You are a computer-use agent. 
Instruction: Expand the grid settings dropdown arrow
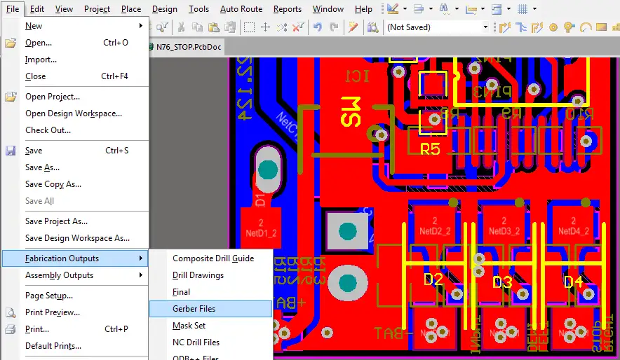pos(534,8)
